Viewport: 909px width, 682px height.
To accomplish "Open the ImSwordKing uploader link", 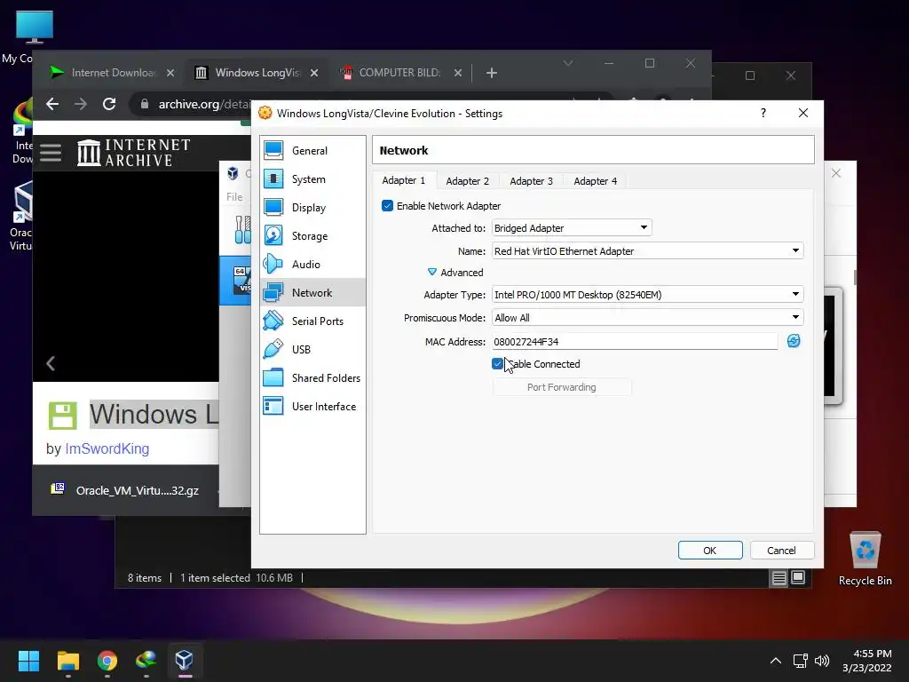I will [x=107, y=448].
